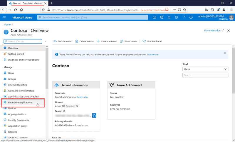The image size is (235, 142).
Task: Follow the Learn more link in the banner
Action: [153, 54]
